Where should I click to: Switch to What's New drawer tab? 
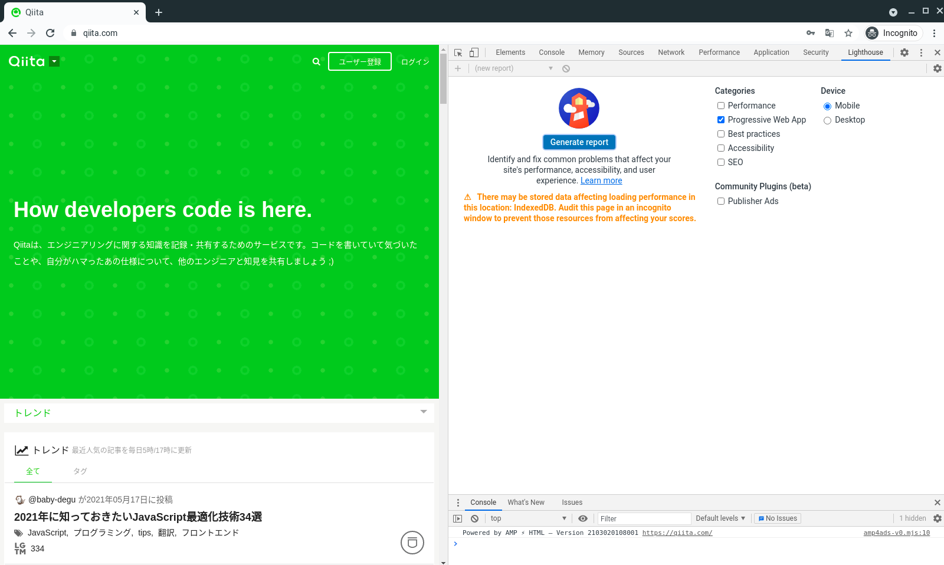coord(526,502)
